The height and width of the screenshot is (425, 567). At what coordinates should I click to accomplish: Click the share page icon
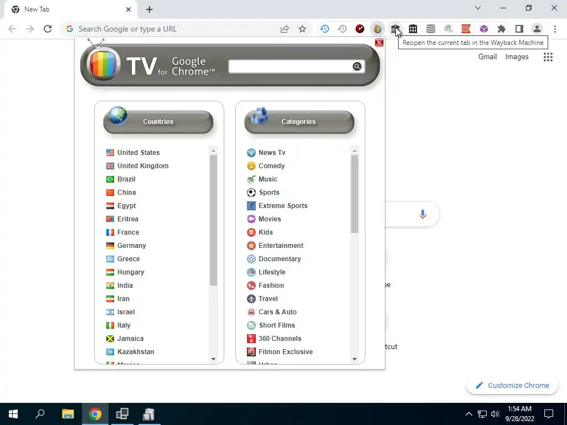(x=285, y=29)
